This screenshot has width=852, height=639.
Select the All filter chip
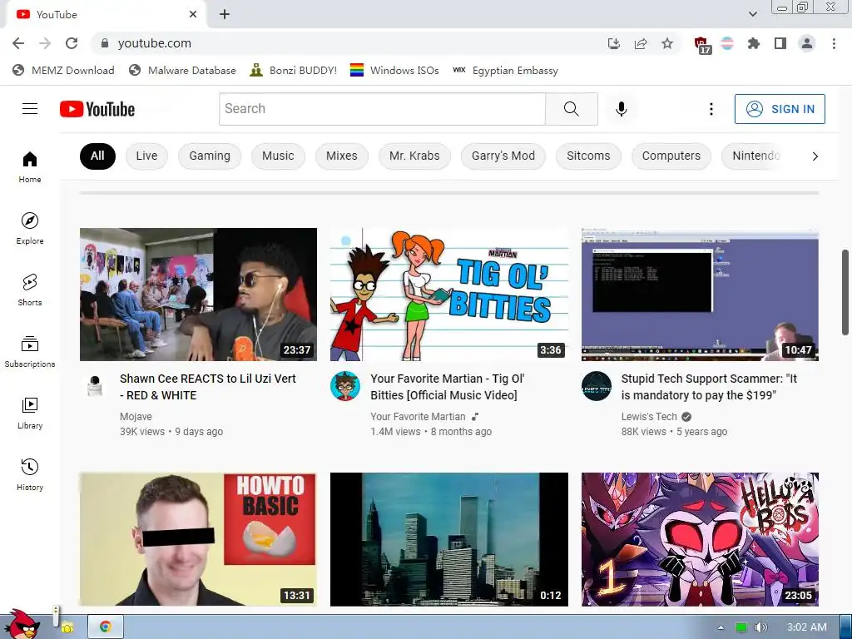tap(97, 156)
